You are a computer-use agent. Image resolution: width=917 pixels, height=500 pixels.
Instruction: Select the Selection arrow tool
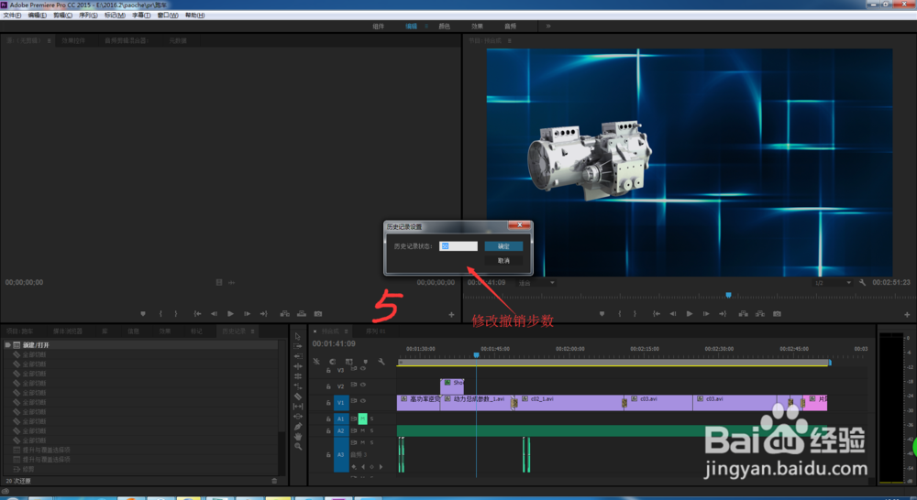pos(298,335)
